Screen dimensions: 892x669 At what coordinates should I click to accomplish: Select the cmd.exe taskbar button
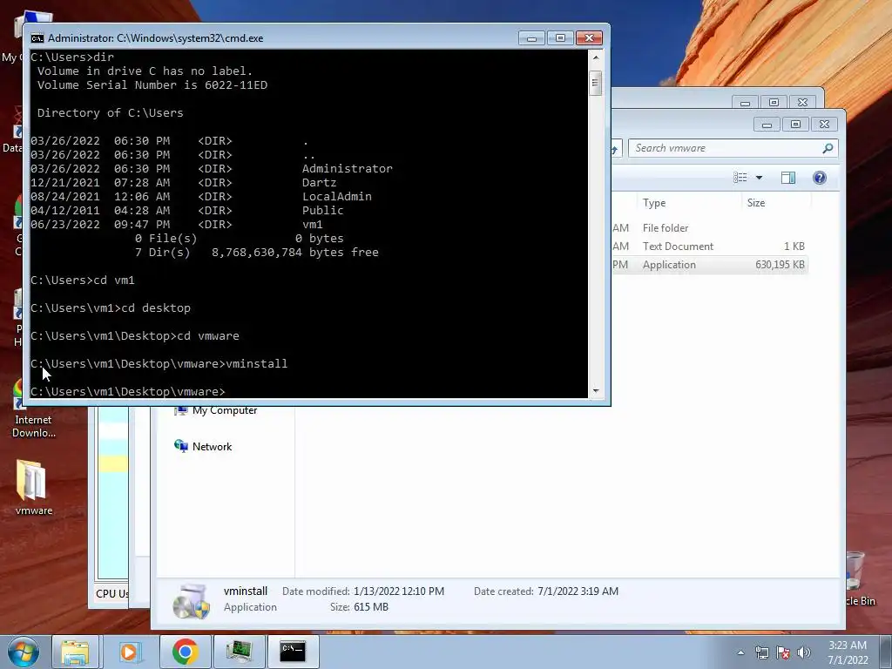coord(293,652)
